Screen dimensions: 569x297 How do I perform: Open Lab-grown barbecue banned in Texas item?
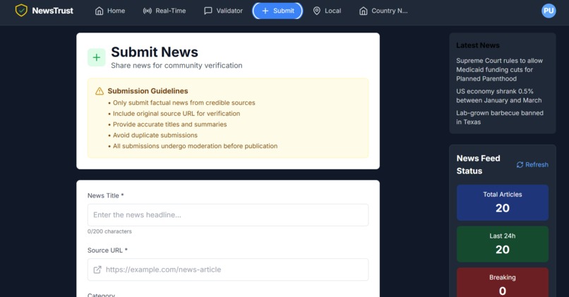point(500,118)
